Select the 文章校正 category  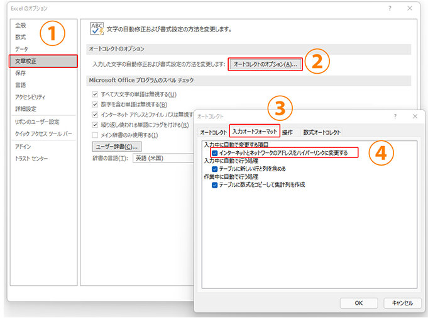[43, 61]
